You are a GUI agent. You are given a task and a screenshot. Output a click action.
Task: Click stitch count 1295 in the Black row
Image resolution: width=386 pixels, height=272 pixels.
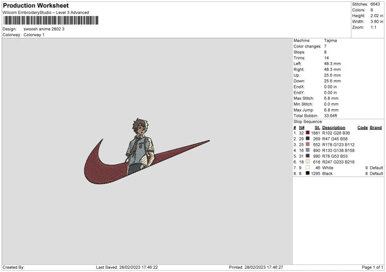coord(316,174)
